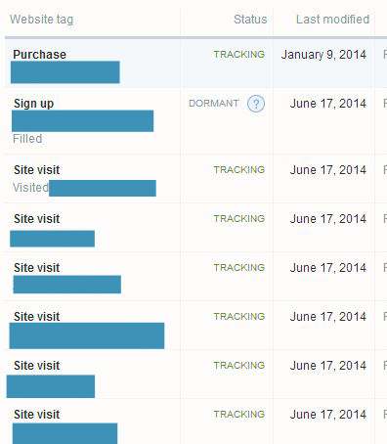Sort by the Last modified column header
387x444 pixels.
(332, 20)
